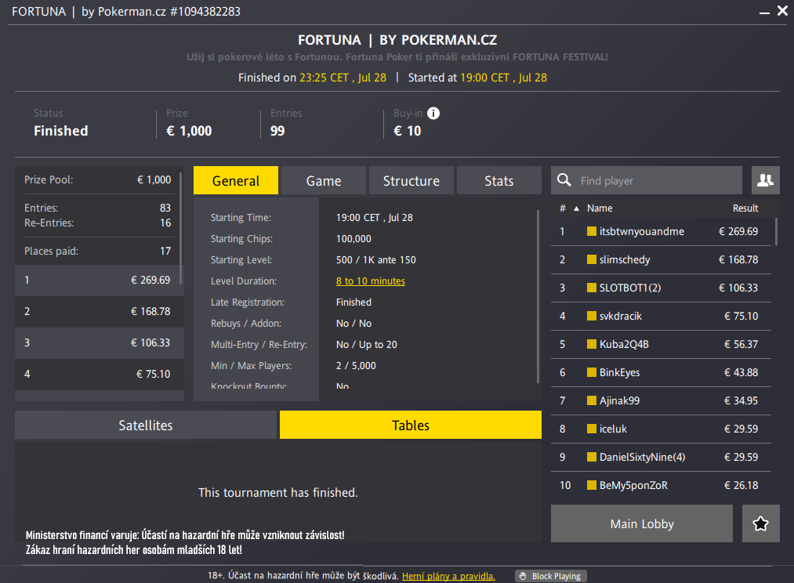
Task: Click the flag icon next to itsbtwnyouandme
Action: coord(592,231)
